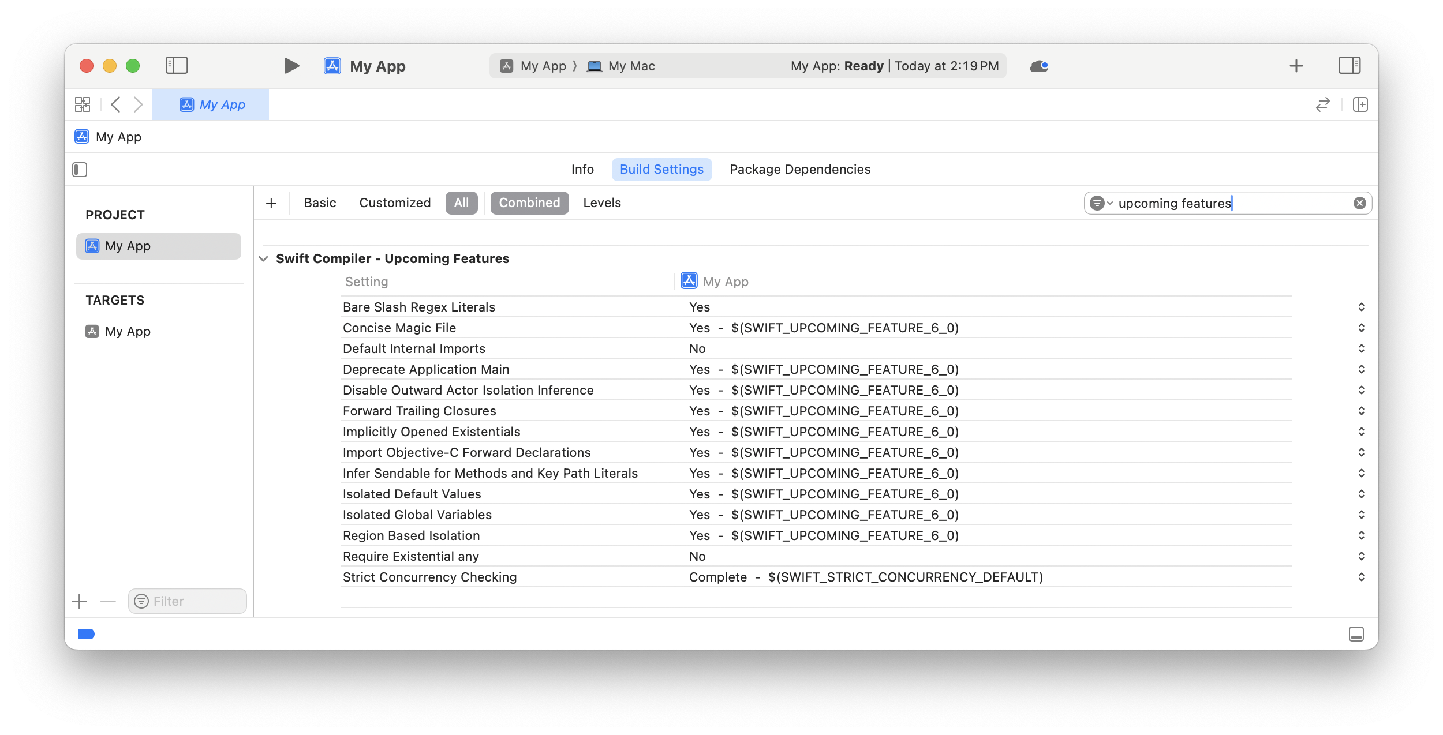Click the Run (play) button
The width and height of the screenshot is (1443, 735).
pos(291,66)
